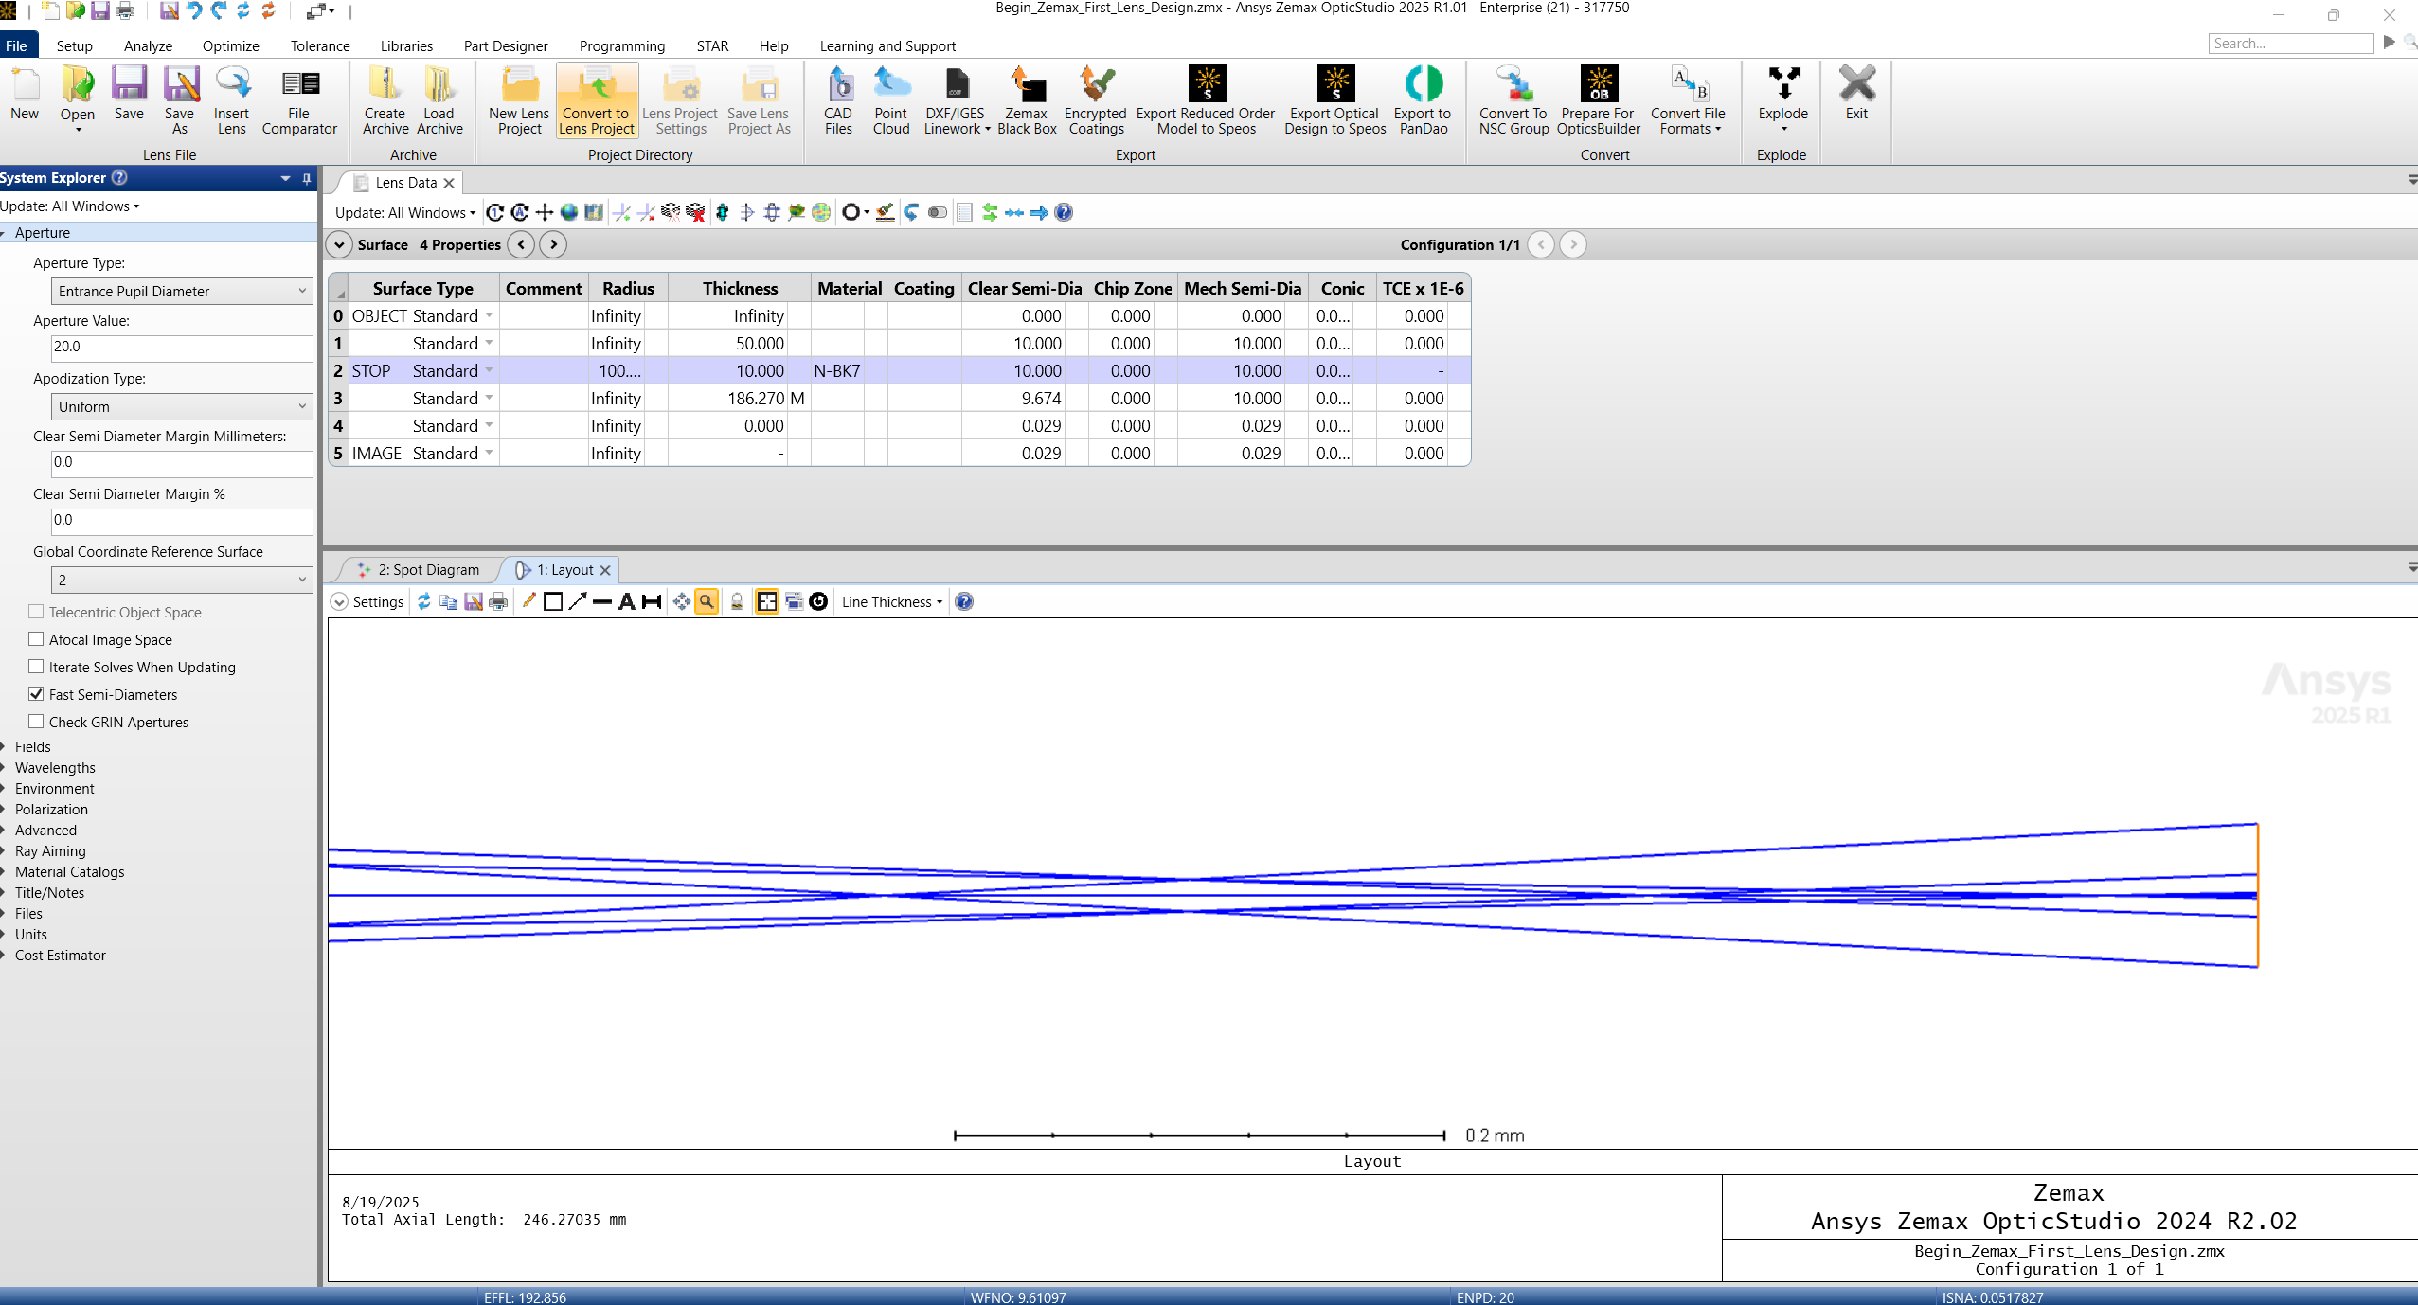2418x1305 pixels.
Task: Enable Afocal Image Space checkbox
Action: (x=37, y=639)
